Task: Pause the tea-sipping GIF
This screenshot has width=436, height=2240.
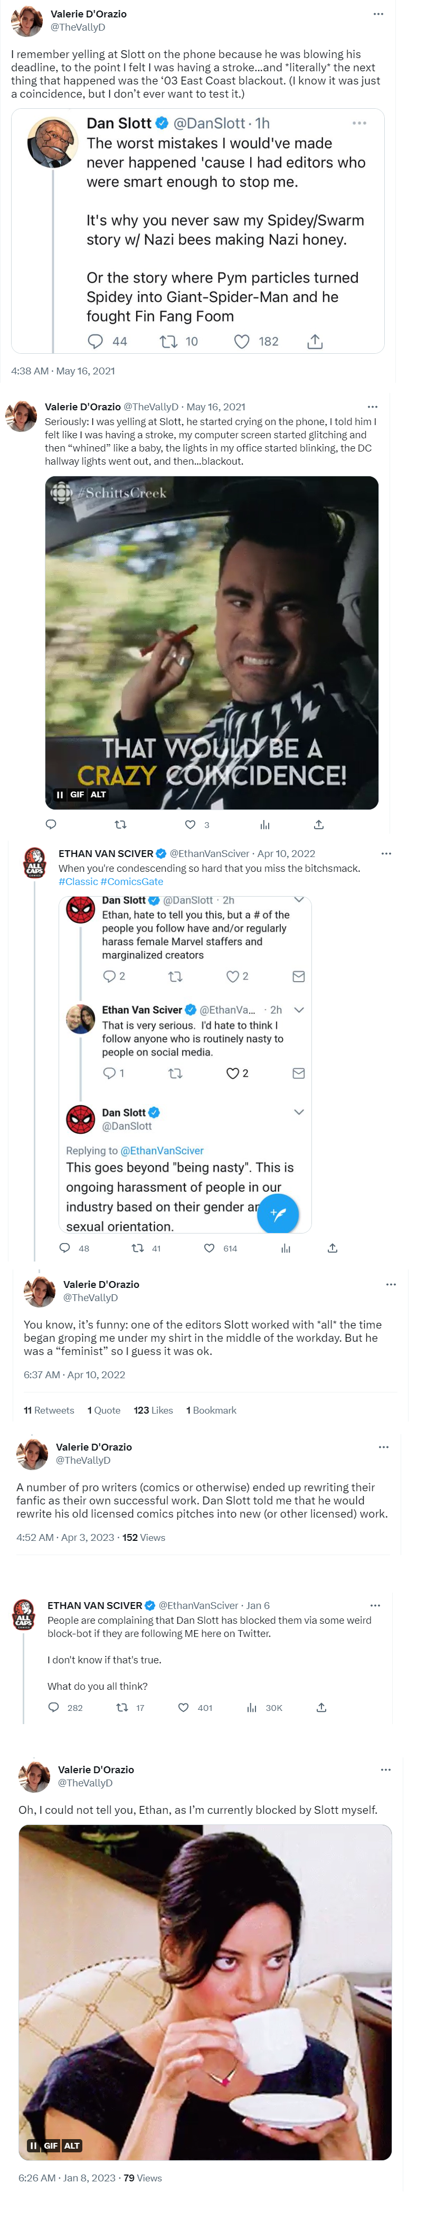Action: pyautogui.click(x=33, y=2145)
